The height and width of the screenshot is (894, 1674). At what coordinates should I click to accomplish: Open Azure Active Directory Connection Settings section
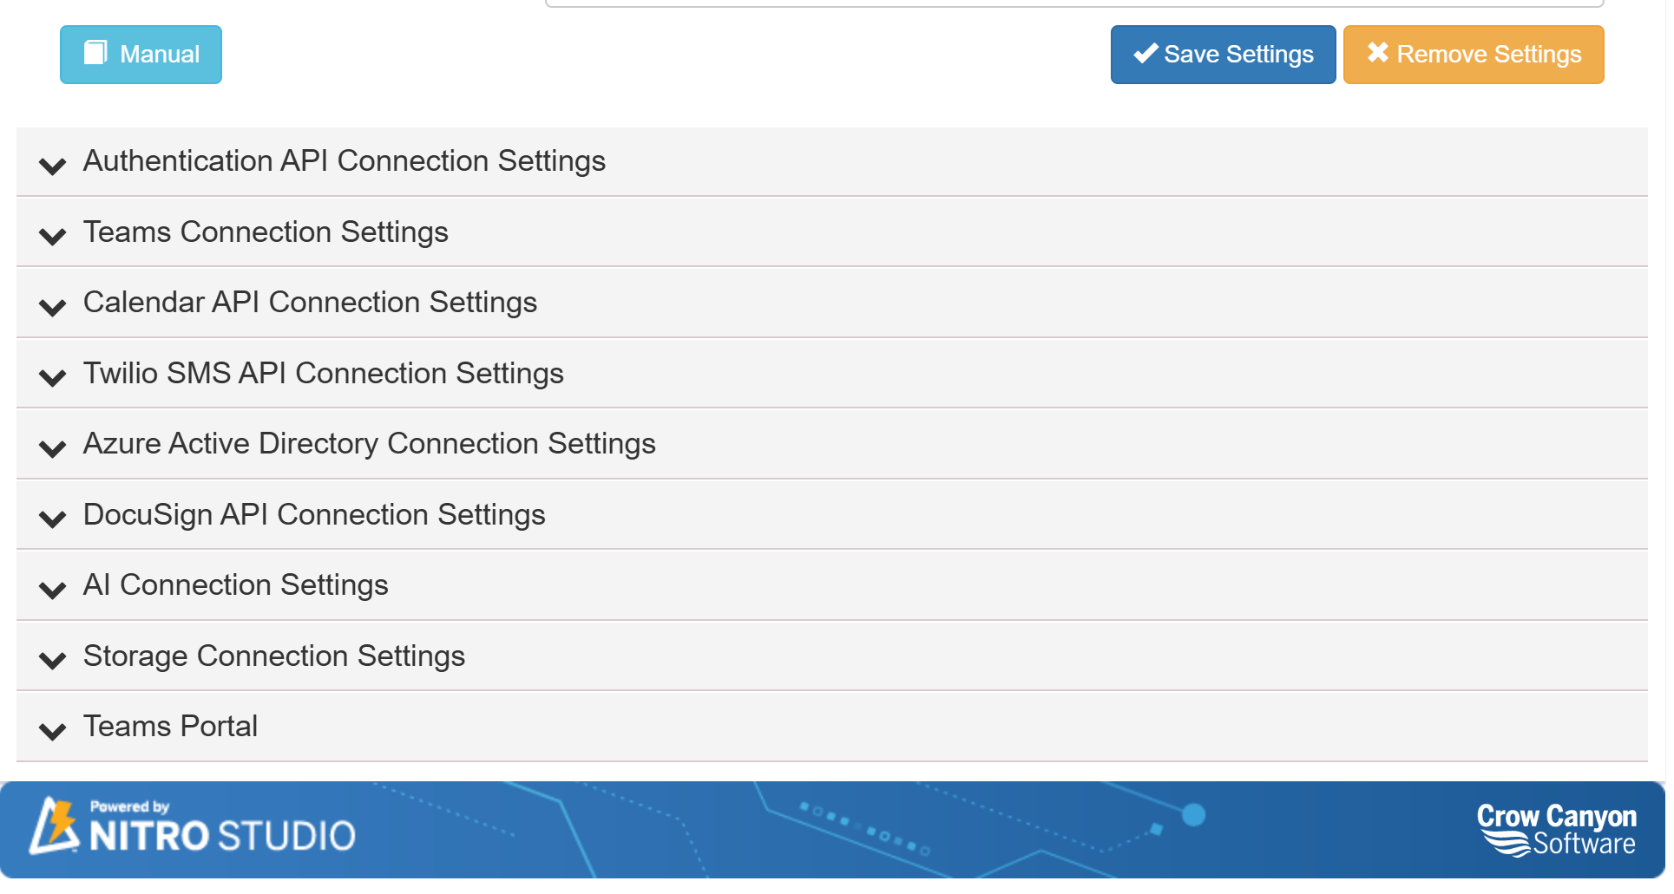[369, 444]
